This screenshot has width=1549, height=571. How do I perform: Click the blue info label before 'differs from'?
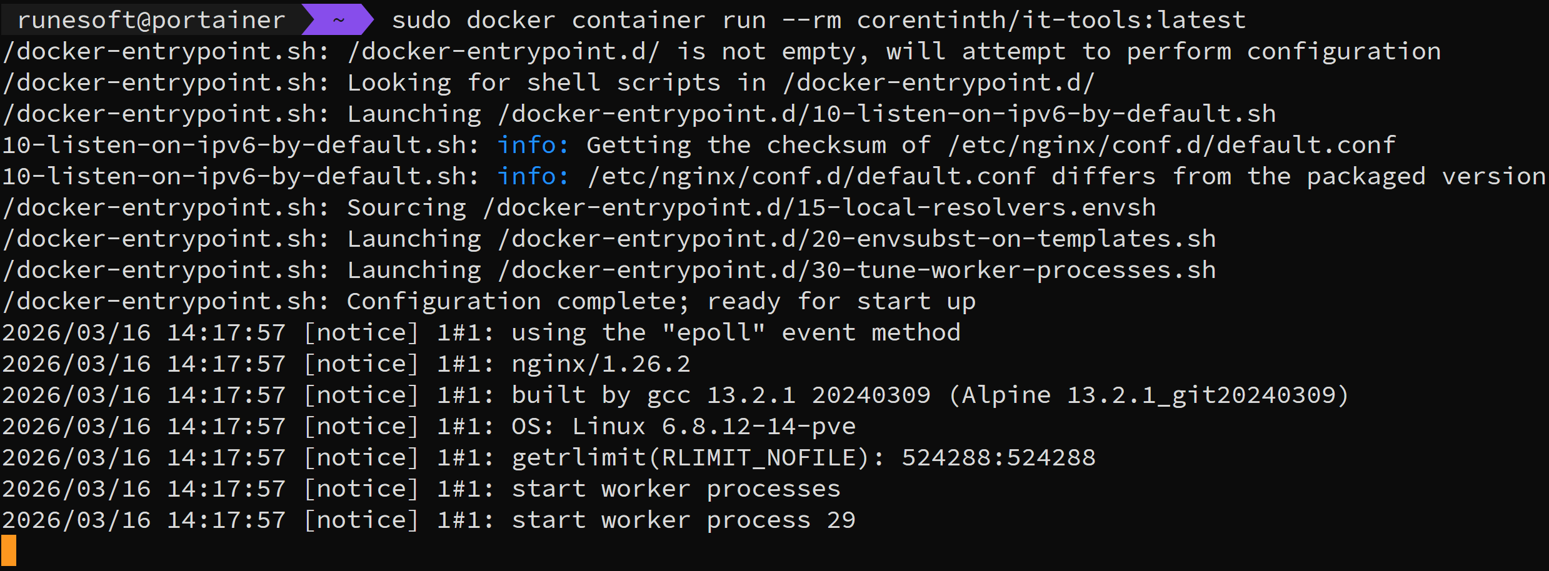[x=533, y=176]
